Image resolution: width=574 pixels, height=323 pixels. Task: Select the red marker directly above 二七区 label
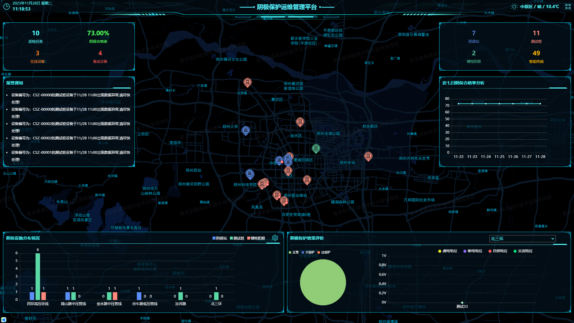288,171
